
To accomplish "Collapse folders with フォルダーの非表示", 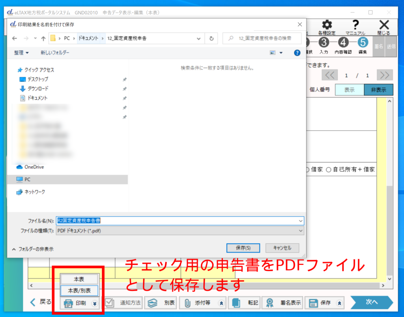I will [x=33, y=249].
